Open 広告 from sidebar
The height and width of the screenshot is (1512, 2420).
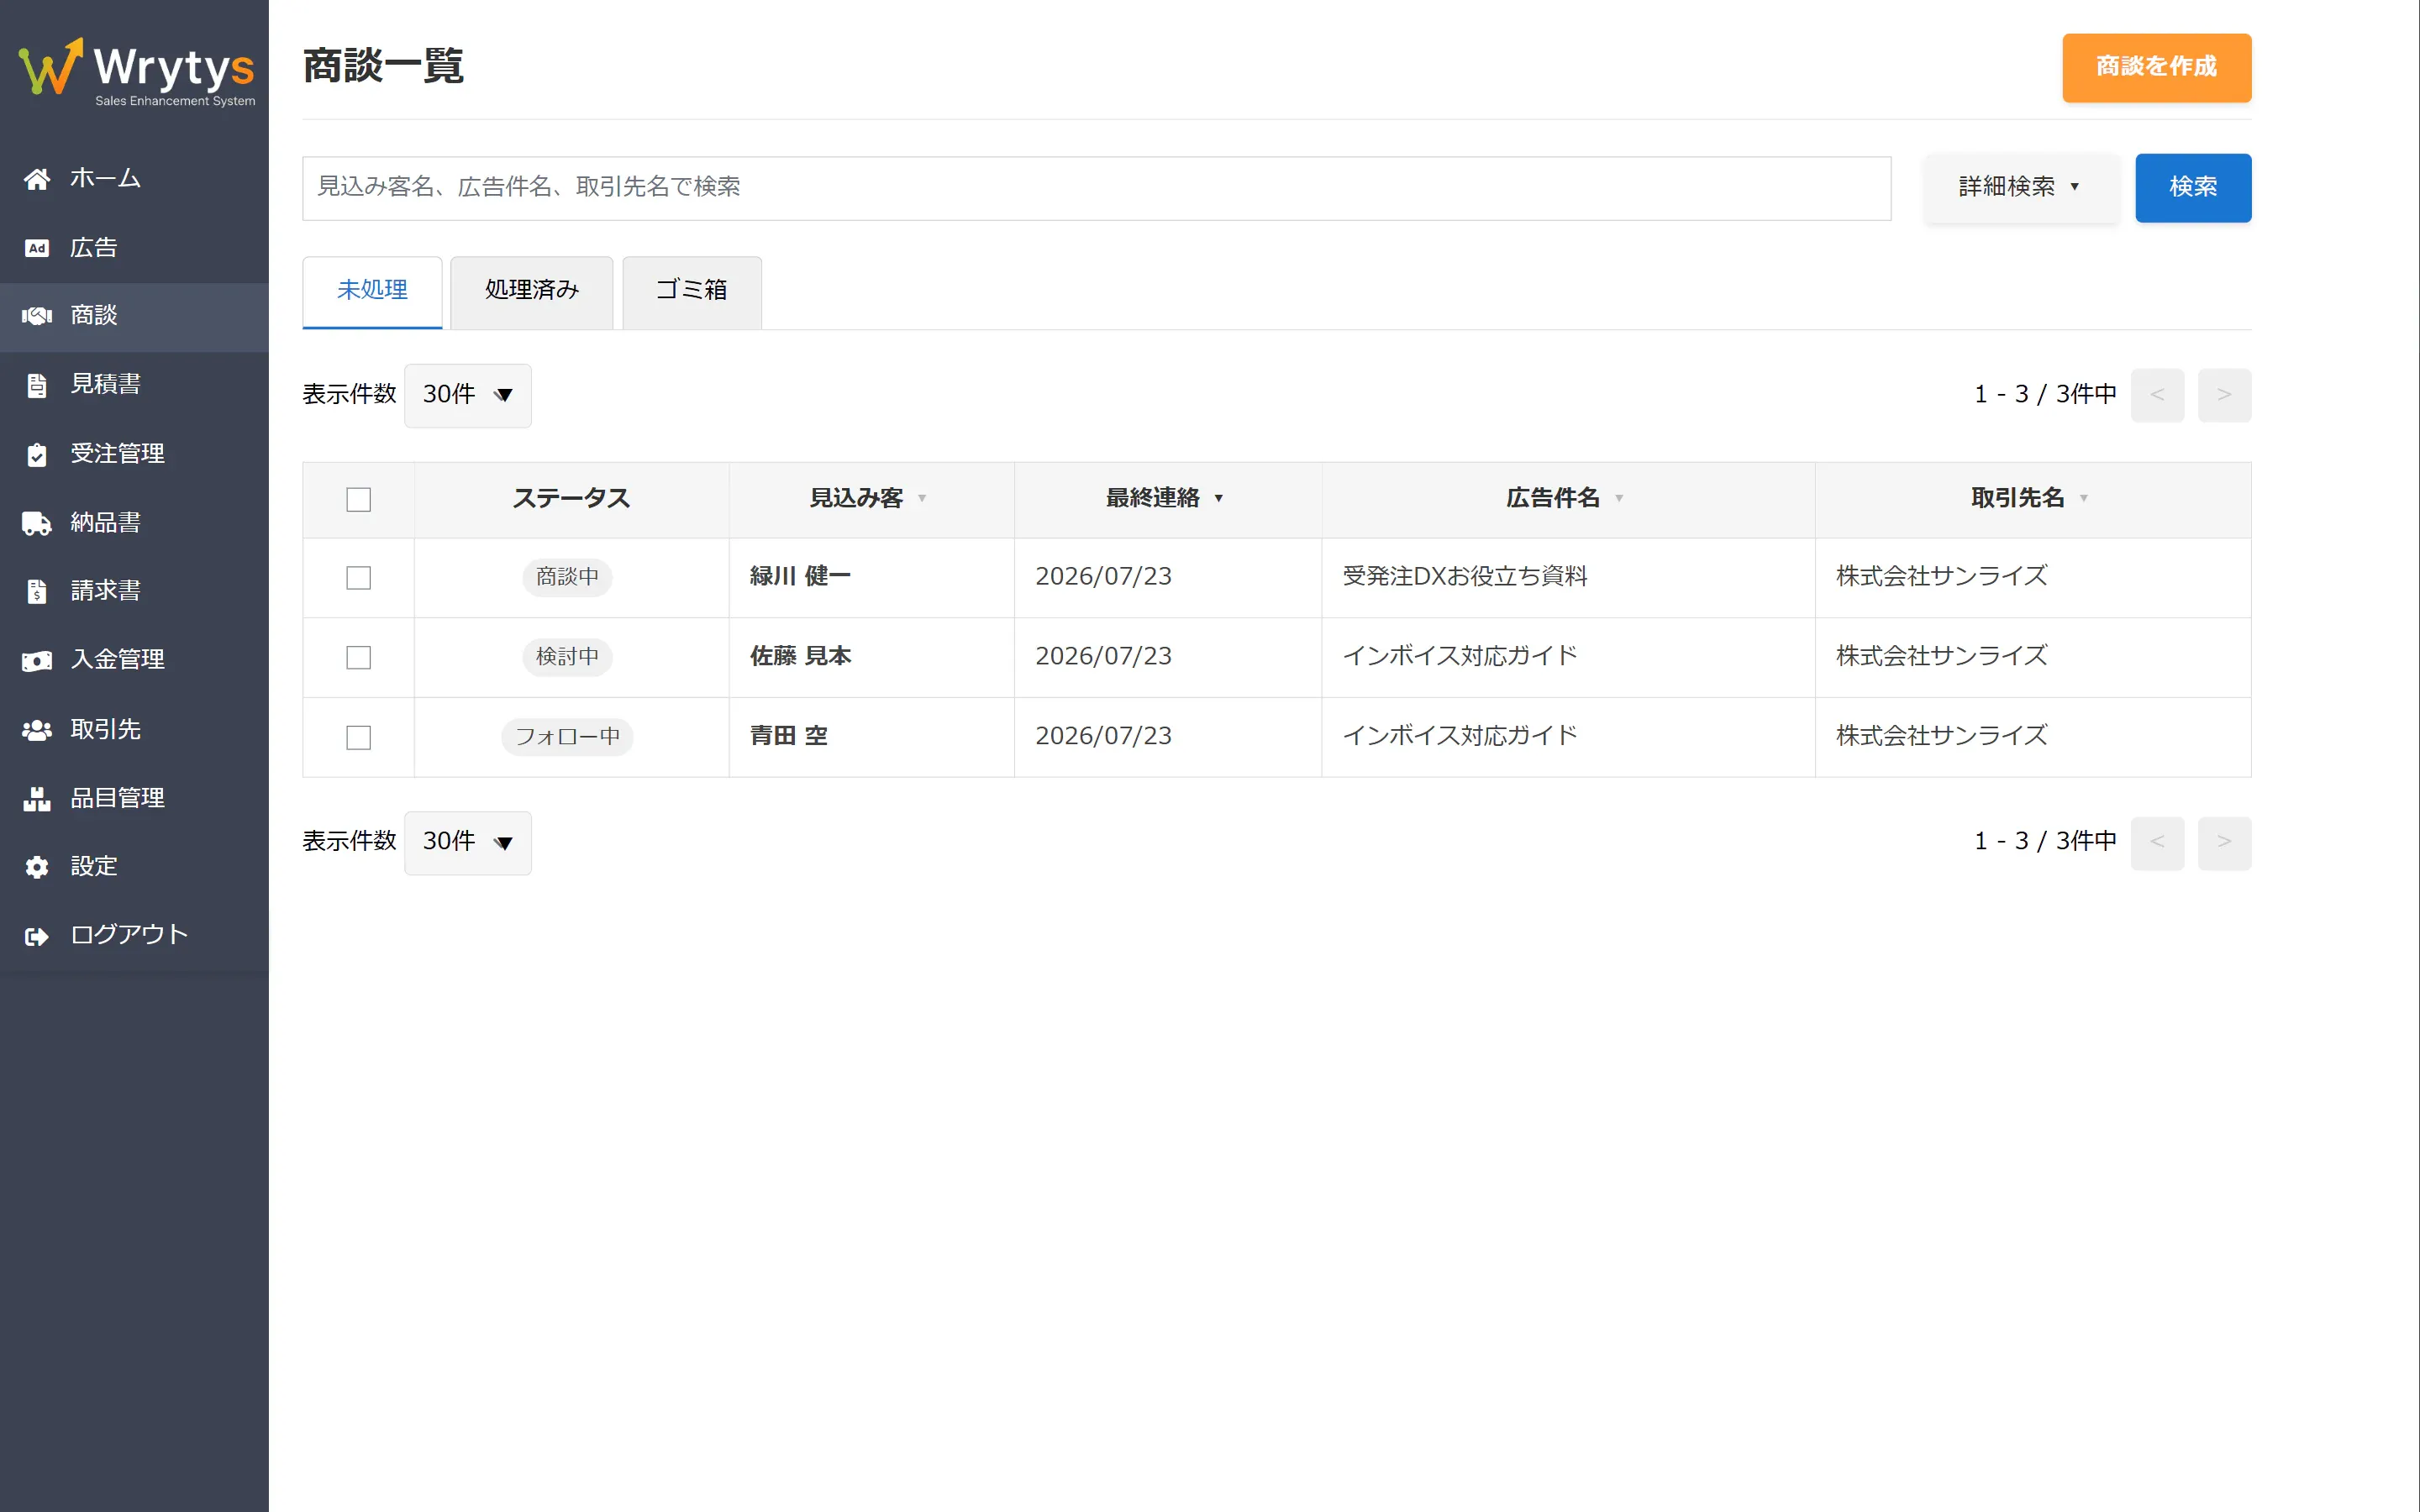click(x=134, y=248)
